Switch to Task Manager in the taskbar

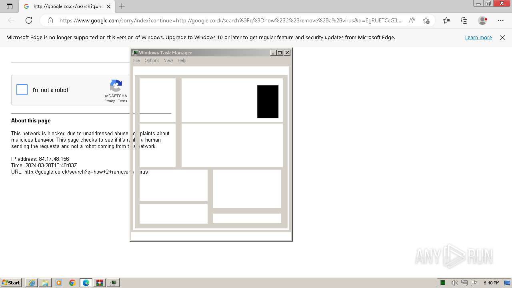click(x=113, y=283)
